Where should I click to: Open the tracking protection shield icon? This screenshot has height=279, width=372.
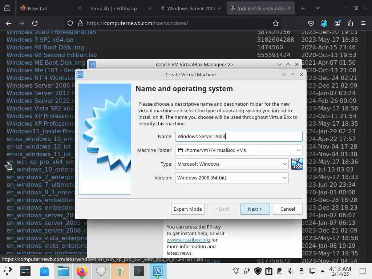pyautogui.click(x=70, y=23)
